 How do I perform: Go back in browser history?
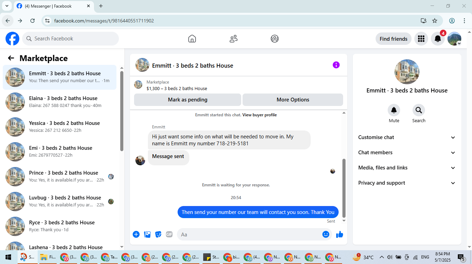(8, 21)
